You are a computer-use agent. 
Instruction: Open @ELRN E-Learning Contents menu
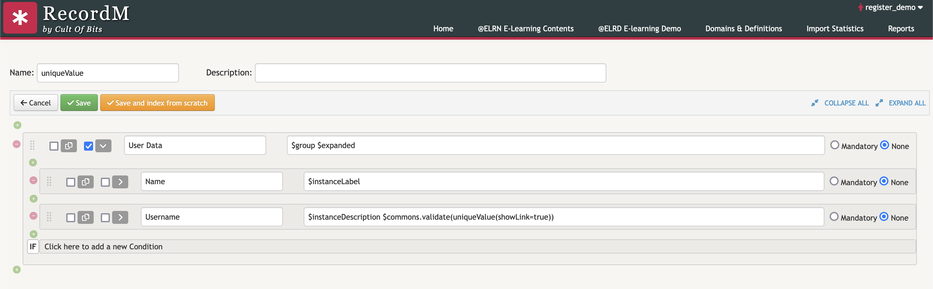click(526, 29)
